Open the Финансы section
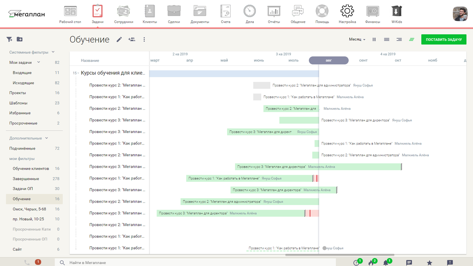473x266 pixels. coord(372,15)
